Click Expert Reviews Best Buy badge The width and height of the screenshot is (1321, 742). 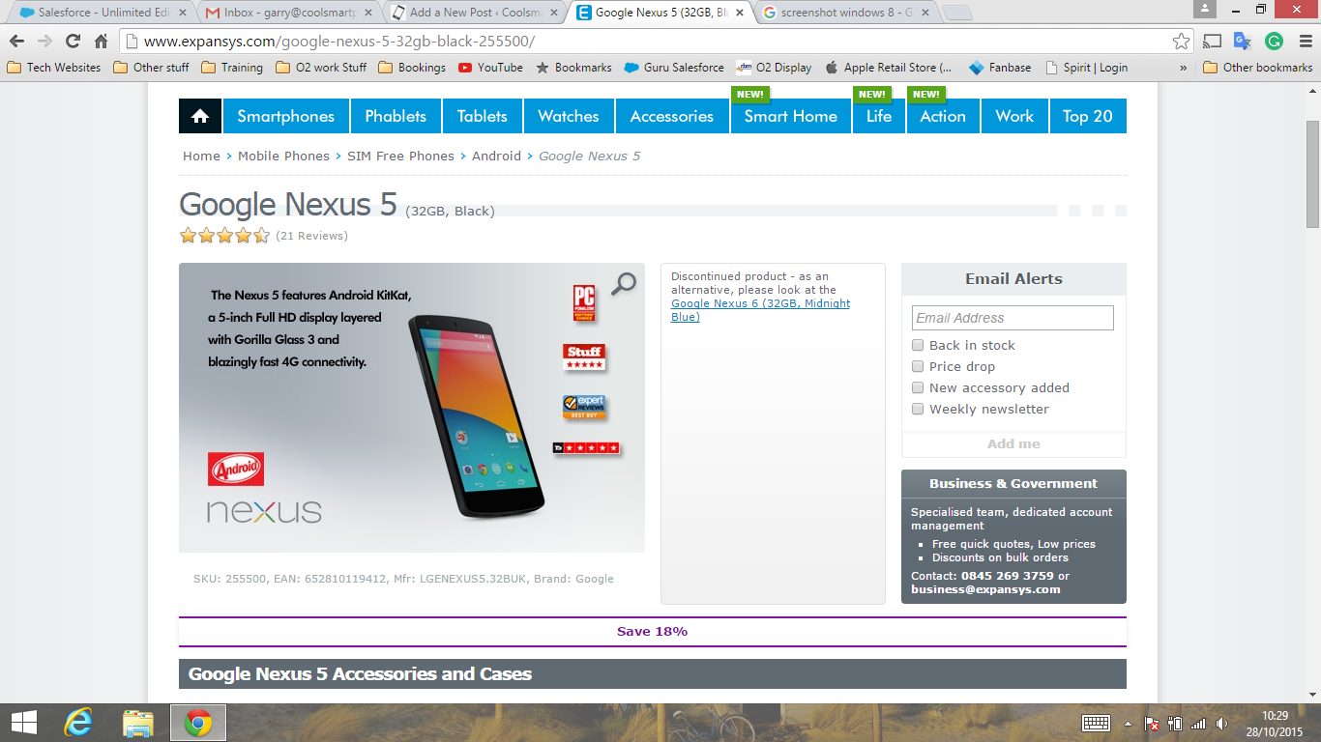[x=584, y=407]
